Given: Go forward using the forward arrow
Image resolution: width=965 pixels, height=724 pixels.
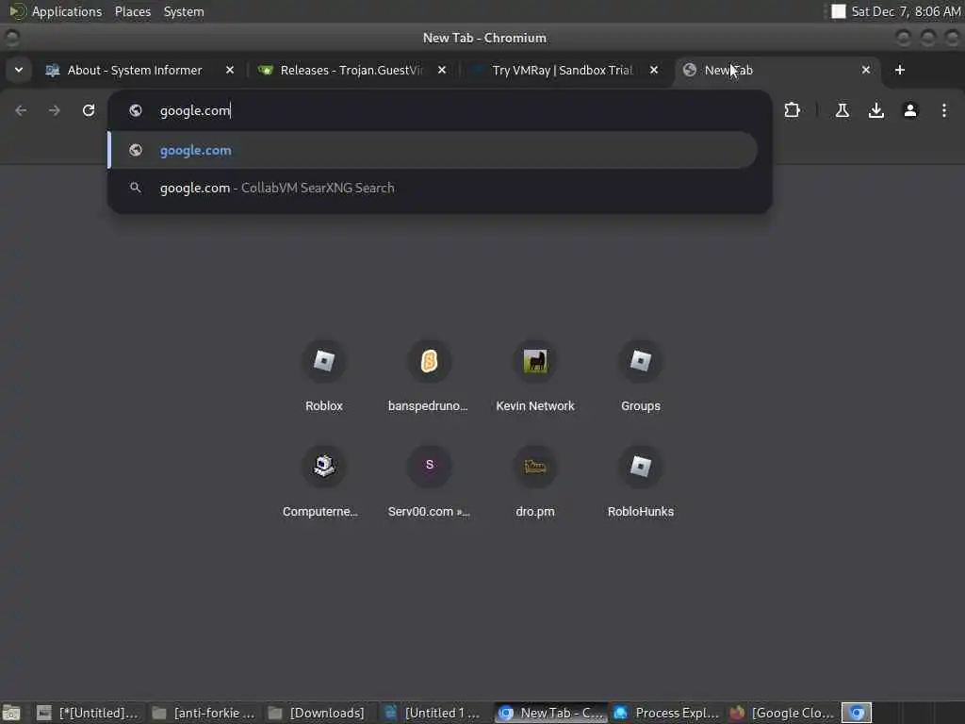Looking at the screenshot, I should click(x=54, y=111).
